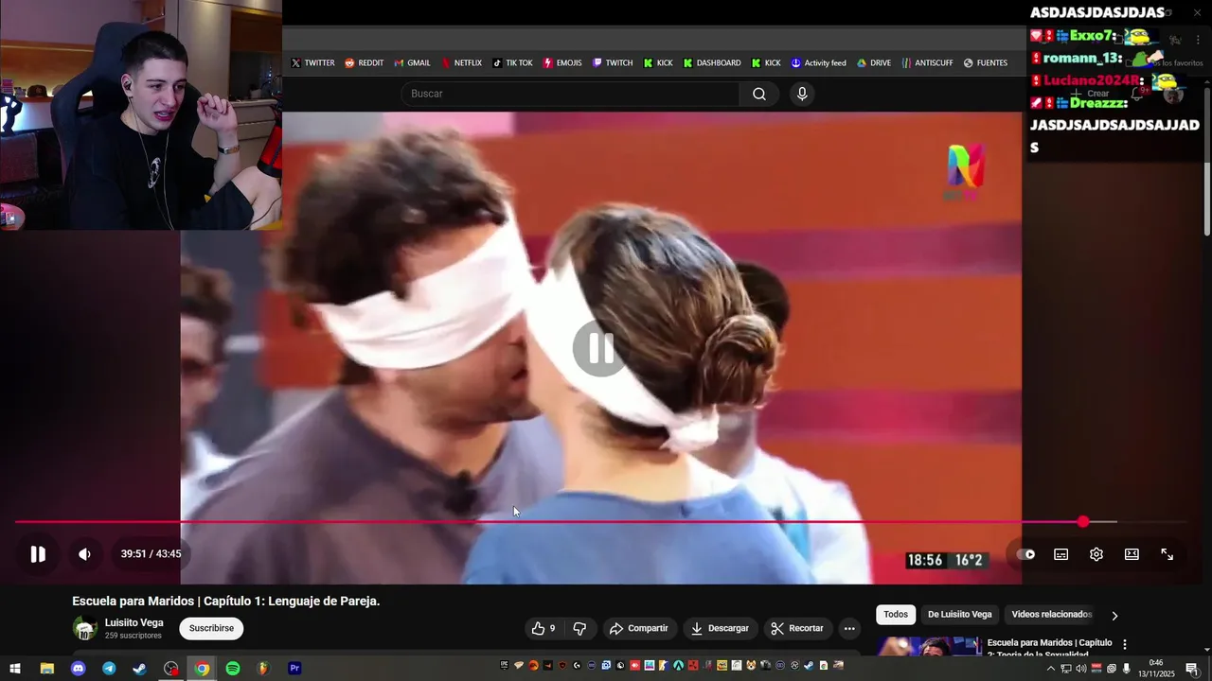
Task: Dislike the video with thumbs down
Action: click(579, 628)
